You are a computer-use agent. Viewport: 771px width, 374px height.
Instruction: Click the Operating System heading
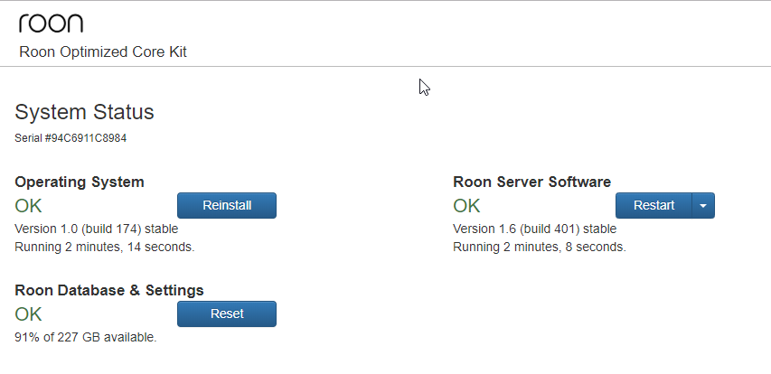click(x=80, y=182)
